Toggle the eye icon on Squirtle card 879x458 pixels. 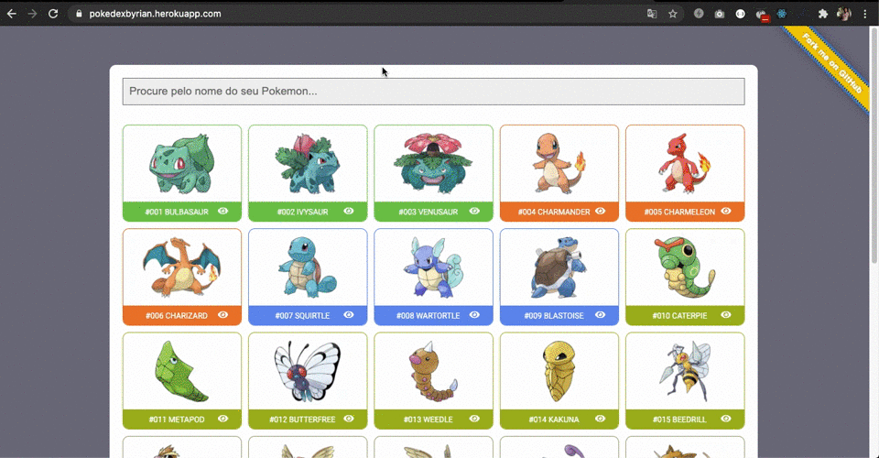coord(349,315)
